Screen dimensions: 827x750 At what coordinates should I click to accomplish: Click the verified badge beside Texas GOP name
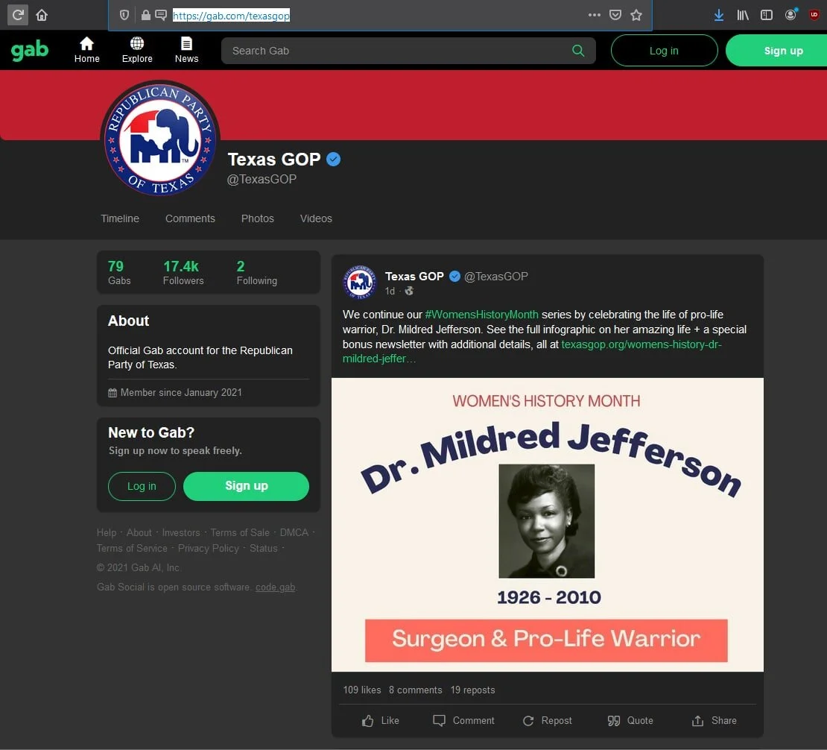click(333, 159)
